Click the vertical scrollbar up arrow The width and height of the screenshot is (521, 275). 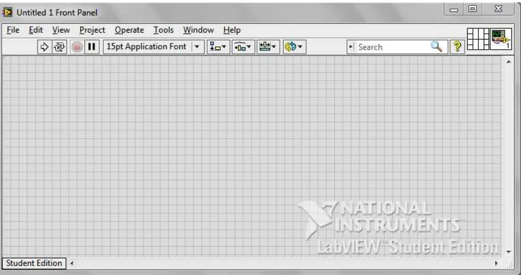509,62
